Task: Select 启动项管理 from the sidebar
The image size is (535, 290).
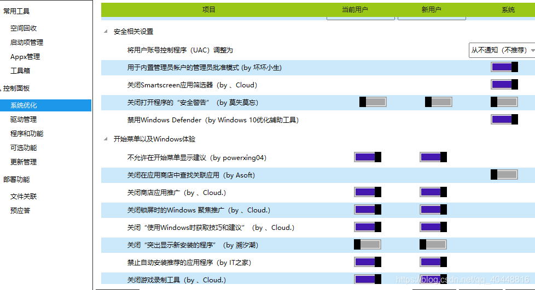Action: pos(27,43)
